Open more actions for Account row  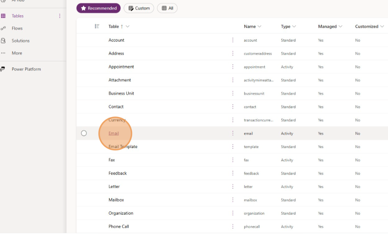233,40
